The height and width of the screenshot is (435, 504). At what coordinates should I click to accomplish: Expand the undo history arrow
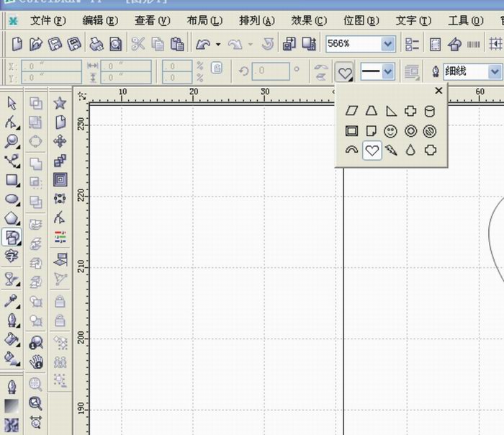pyautogui.click(x=218, y=45)
